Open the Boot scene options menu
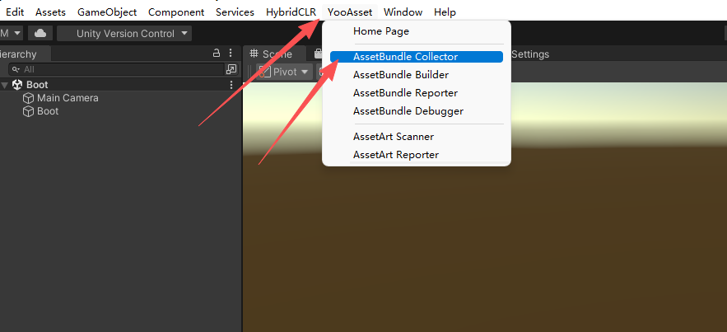The image size is (727, 332). [x=231, y=85]
